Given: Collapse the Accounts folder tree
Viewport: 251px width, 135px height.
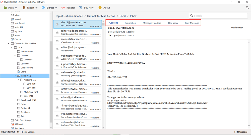Looking at the screenshot, I should pos(18,80).
